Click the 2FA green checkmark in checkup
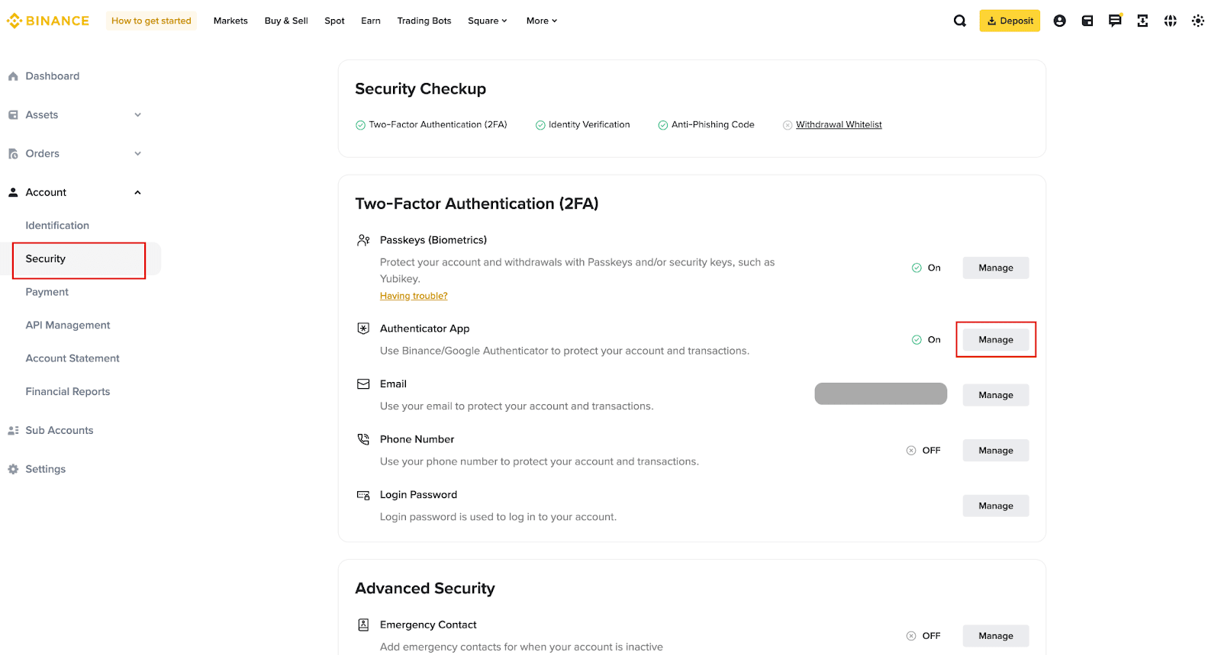The image size is (1221, 655). pyautogui.click(x=360, y=125)
